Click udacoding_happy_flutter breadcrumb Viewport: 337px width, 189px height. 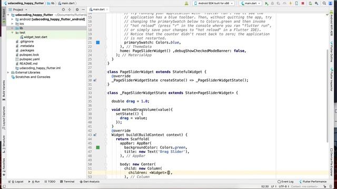(x=24, y=3)
